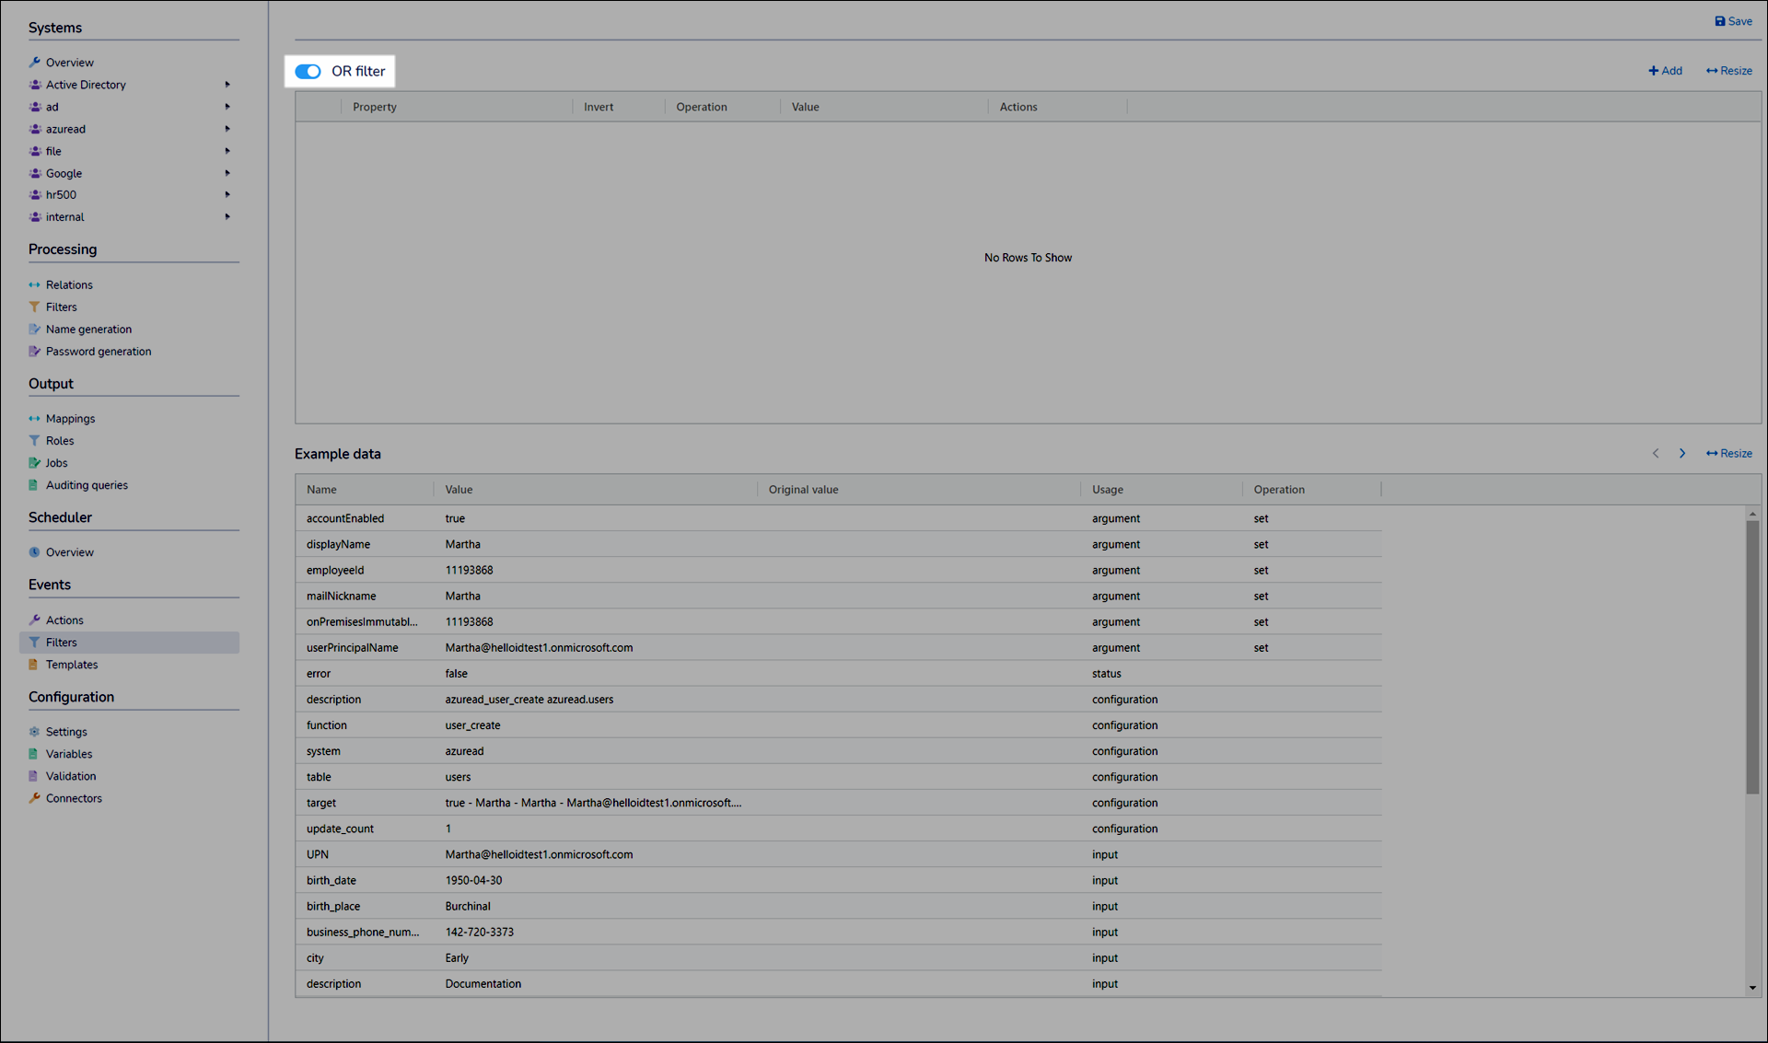Click the Example data Resize link
The height and width of the screenshot is (1043, 1768).
[x=1728, y=453]
